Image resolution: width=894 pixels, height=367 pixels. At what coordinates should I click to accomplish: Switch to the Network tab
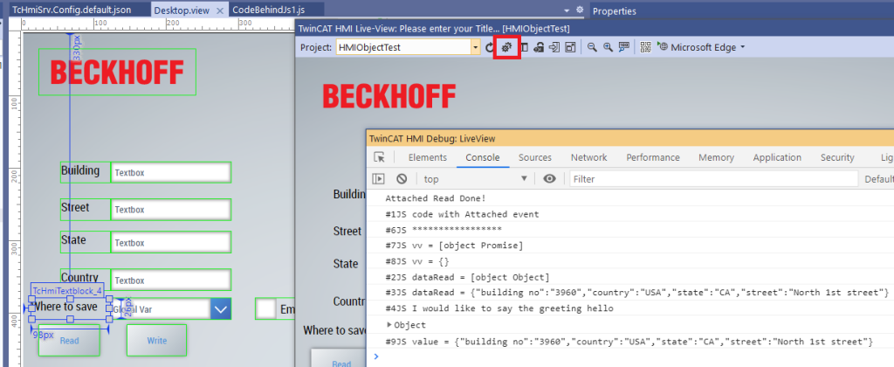588,157
